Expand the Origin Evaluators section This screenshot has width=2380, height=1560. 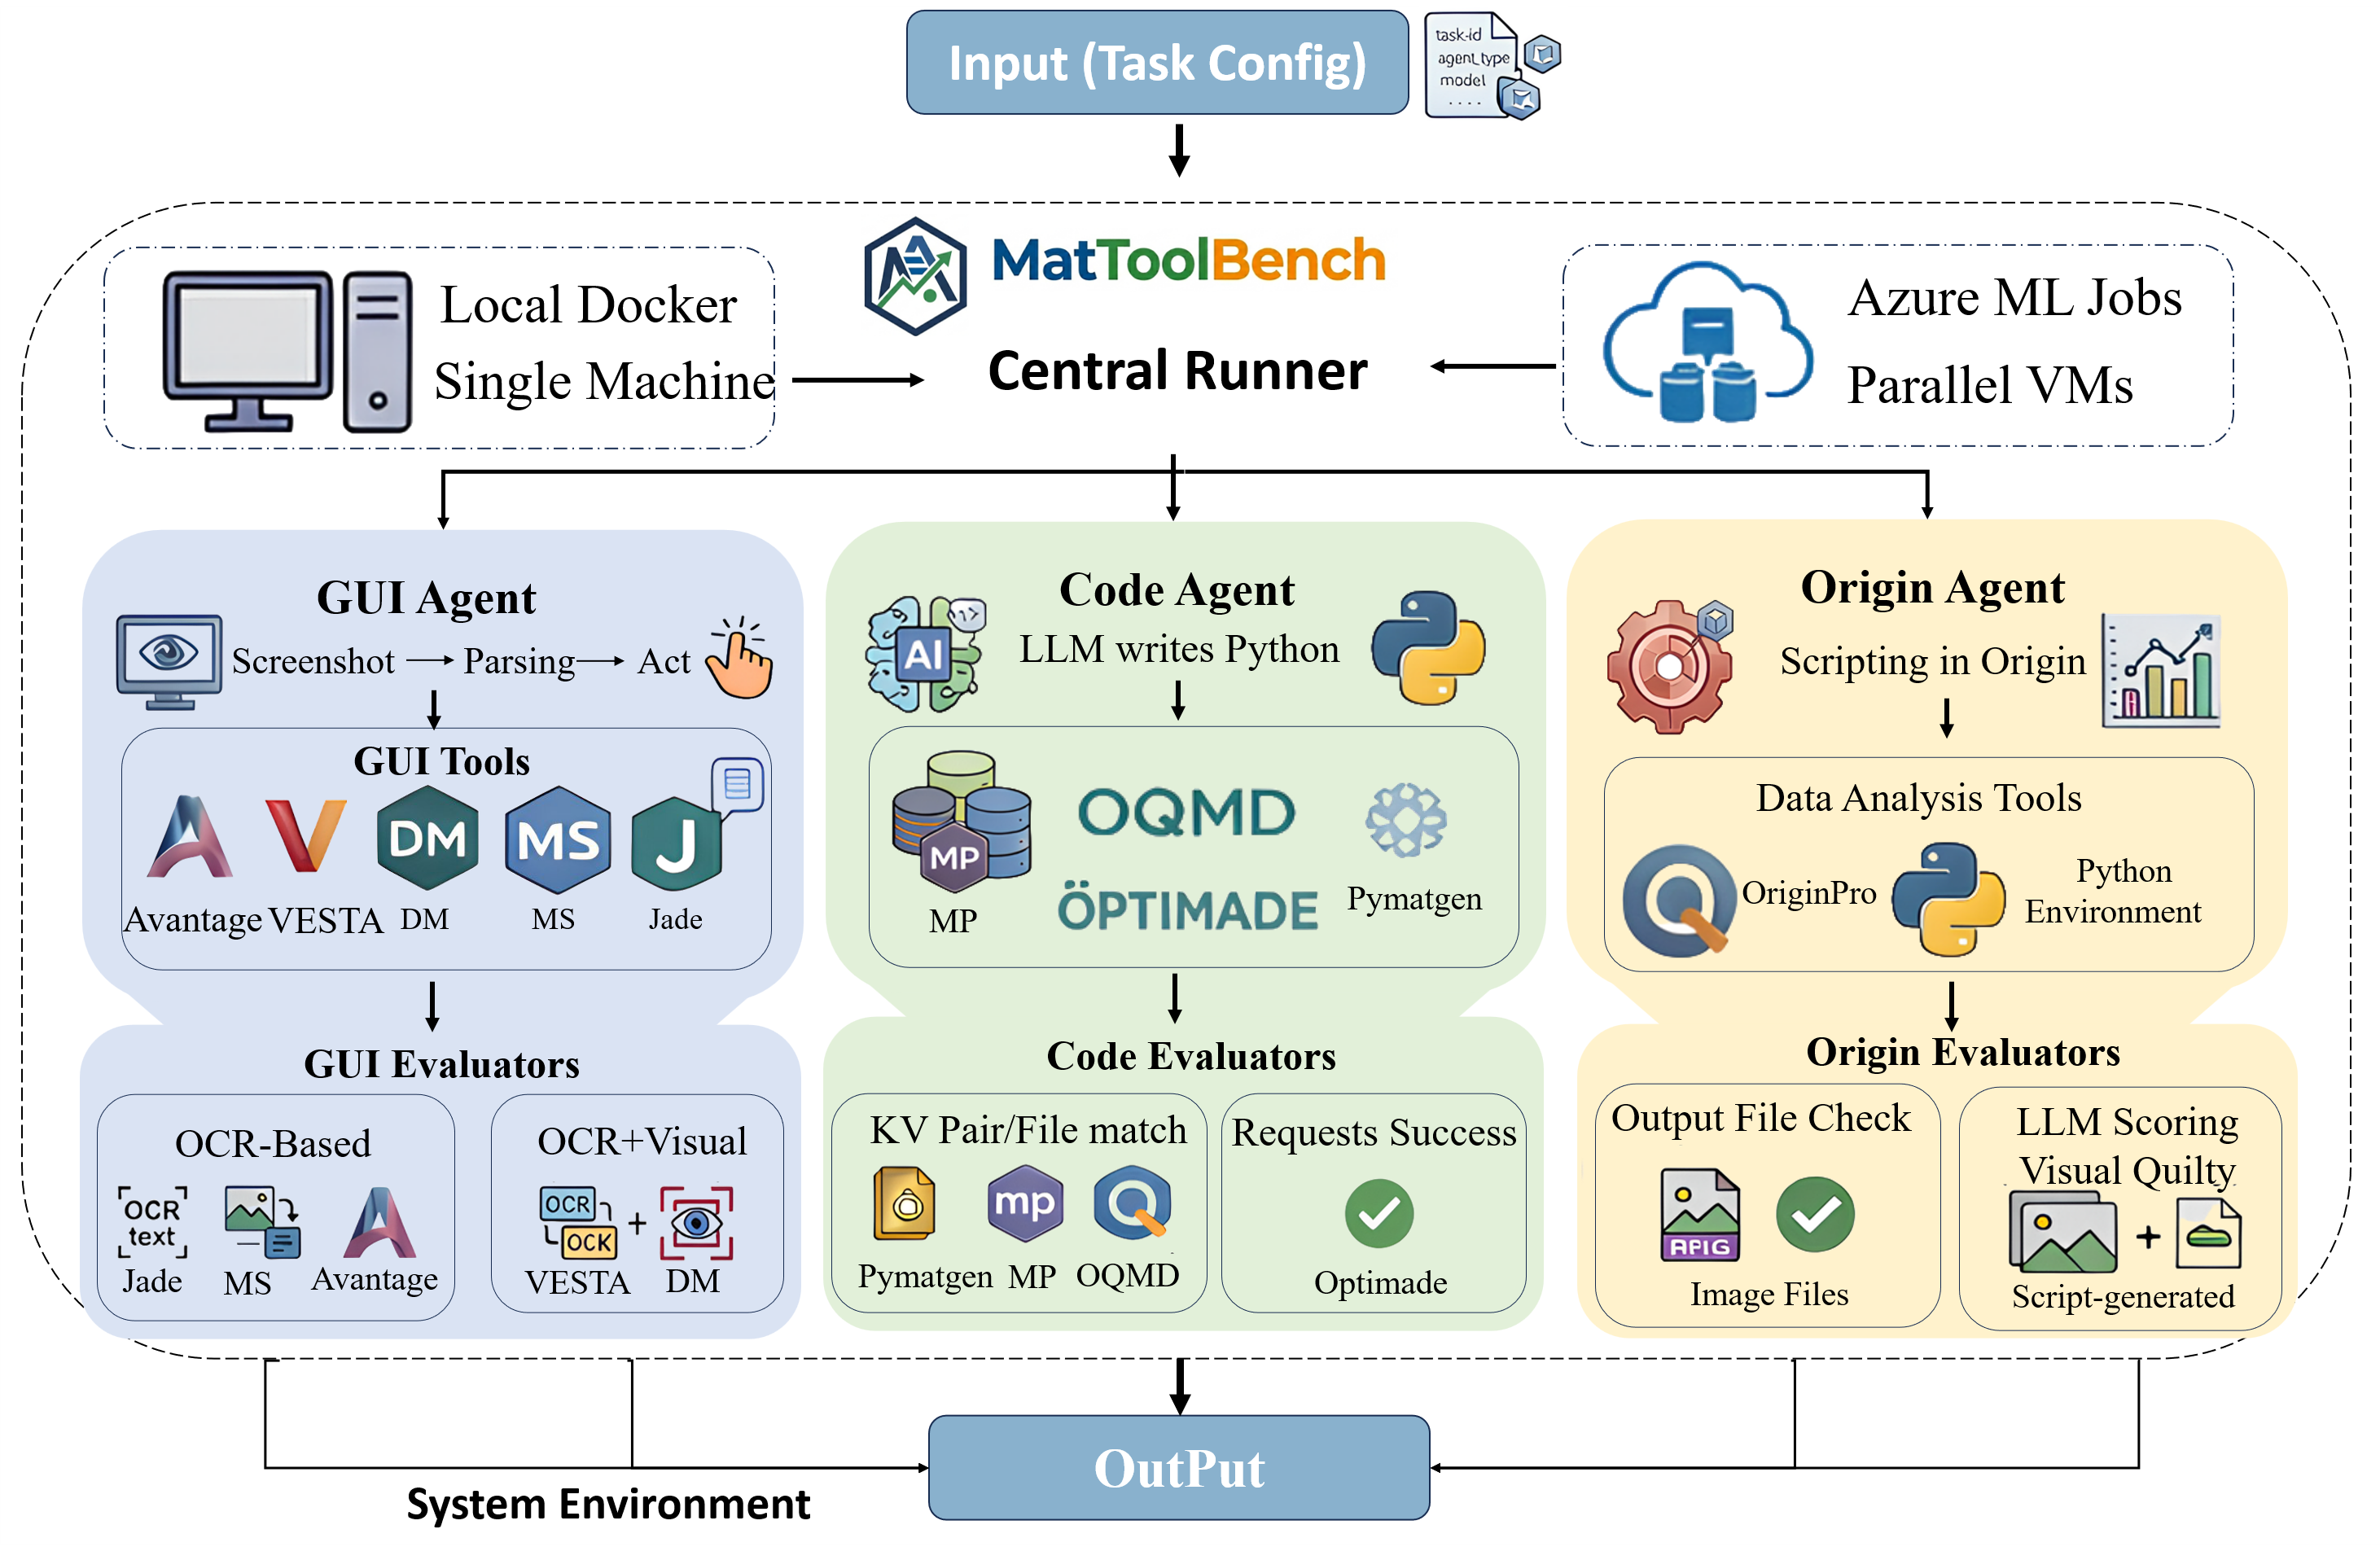[x=1963, y=1051]
